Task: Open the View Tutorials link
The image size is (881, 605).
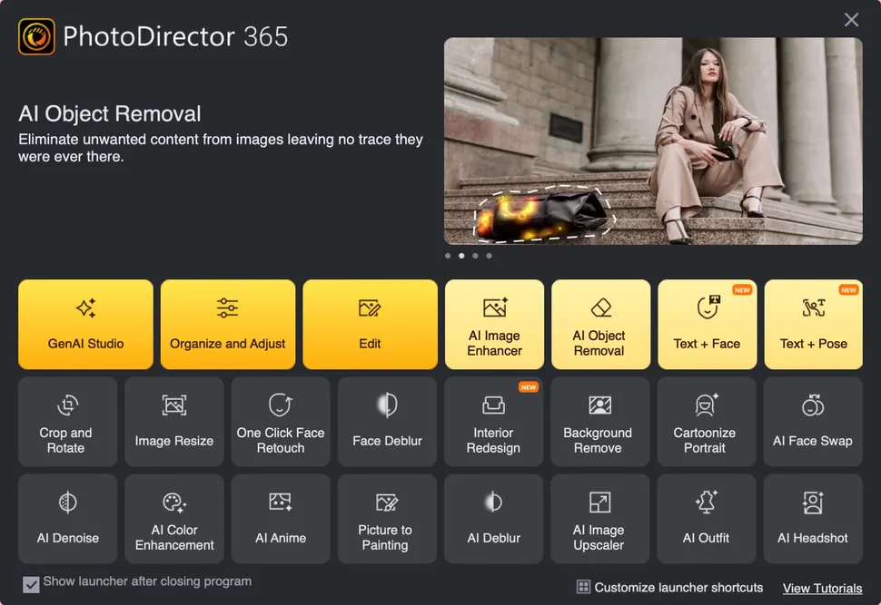Action: coord(822,588)
